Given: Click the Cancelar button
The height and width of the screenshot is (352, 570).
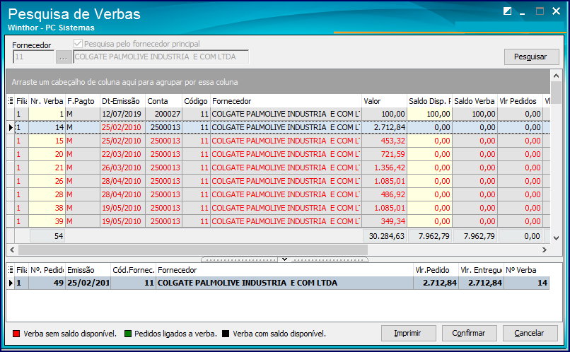Looking at the screenshot, I should click(530, 333).
